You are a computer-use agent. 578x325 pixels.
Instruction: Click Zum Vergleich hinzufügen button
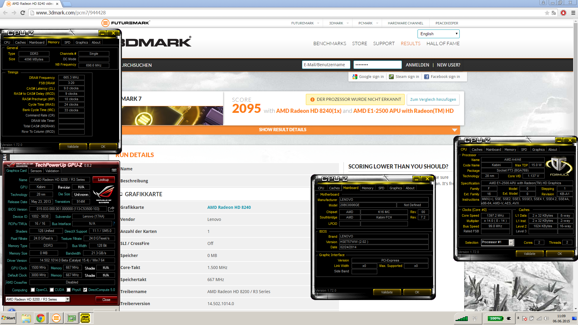[x=433, y=100]
